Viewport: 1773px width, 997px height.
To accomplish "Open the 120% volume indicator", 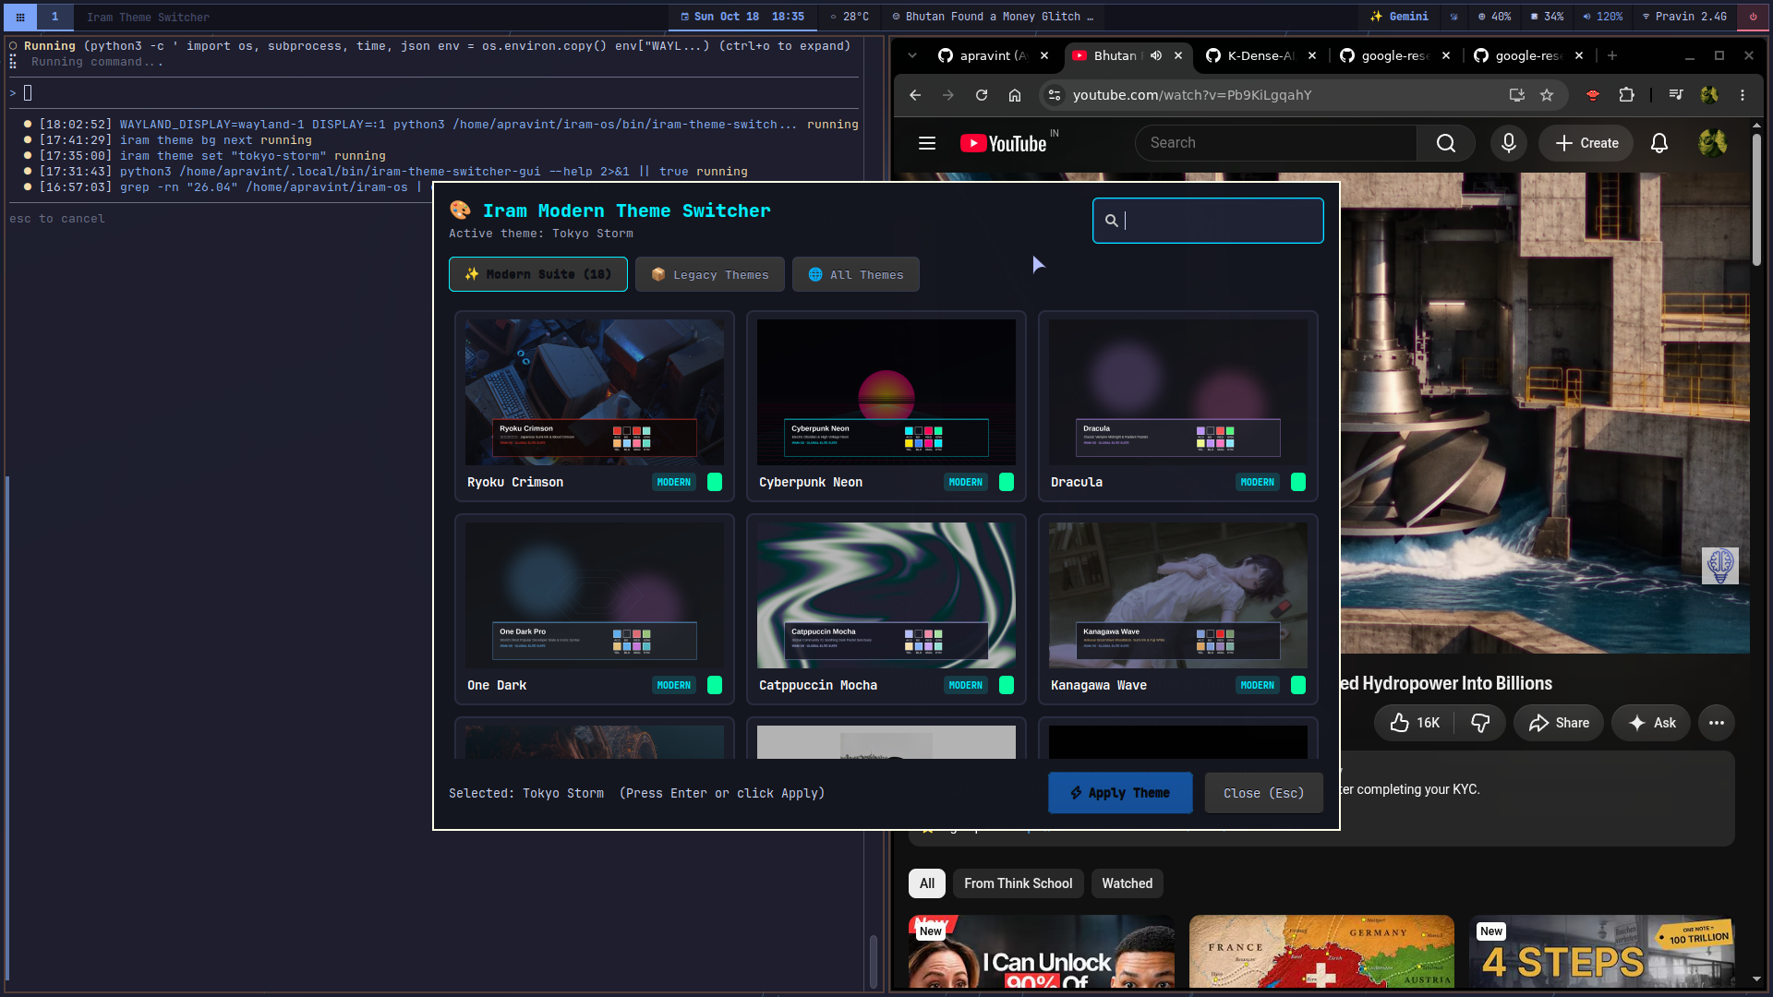I will point(1602,17).
